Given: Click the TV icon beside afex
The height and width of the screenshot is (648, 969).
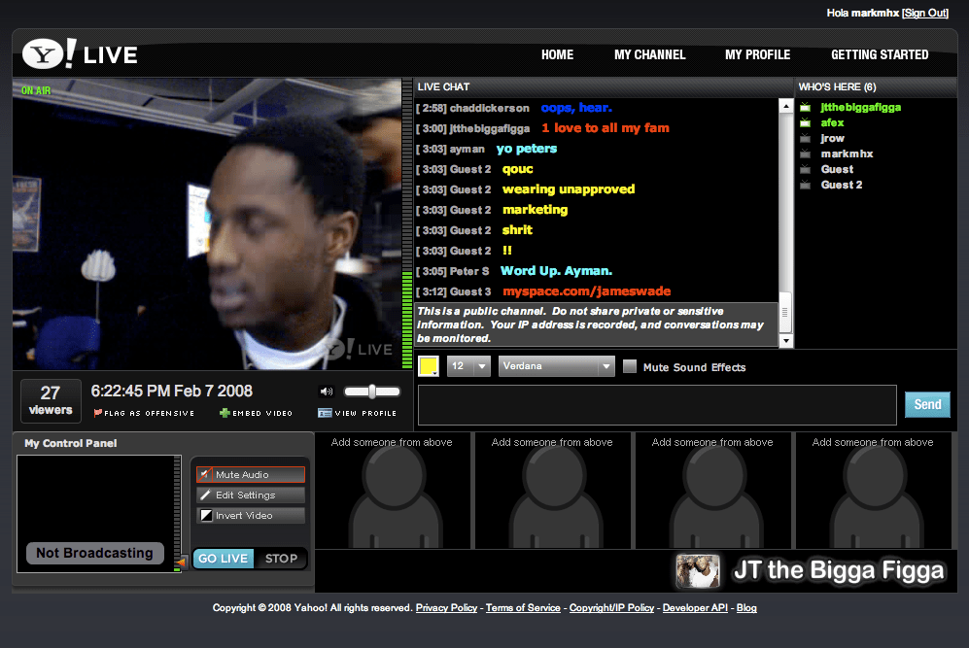Looking at the screenshot, I should 805,122.
